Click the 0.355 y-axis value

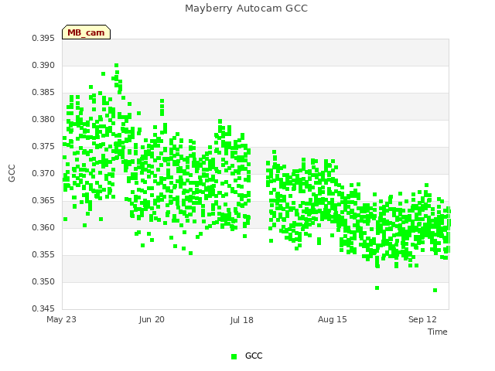(x=43, y=254)
